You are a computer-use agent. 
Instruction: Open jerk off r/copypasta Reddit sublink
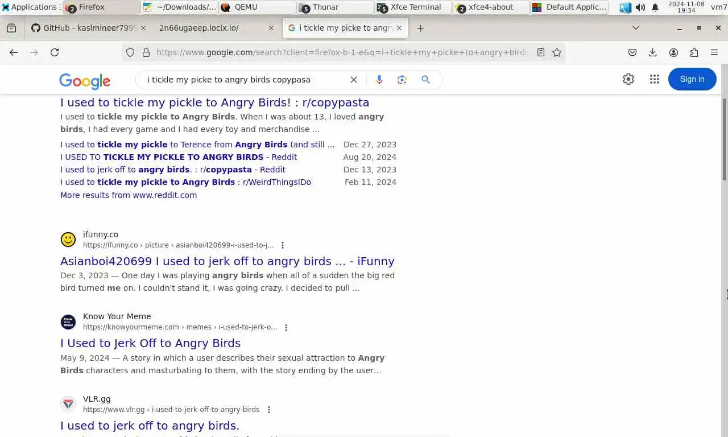tap(173, 170)
